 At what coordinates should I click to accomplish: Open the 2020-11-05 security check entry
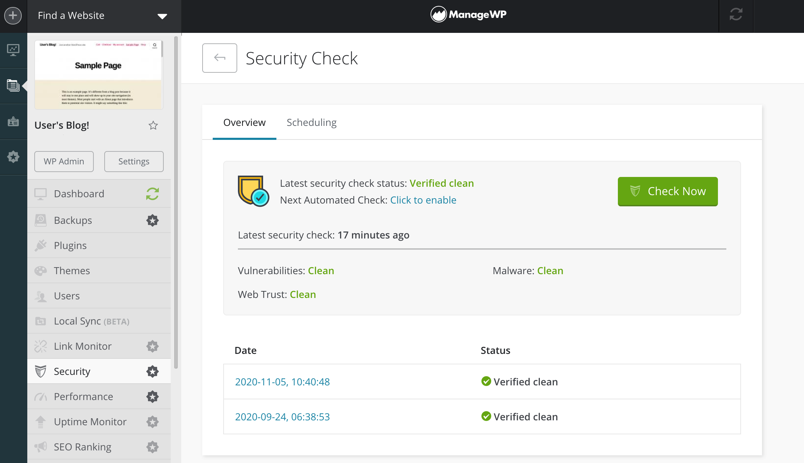click(x=282, y=382)
